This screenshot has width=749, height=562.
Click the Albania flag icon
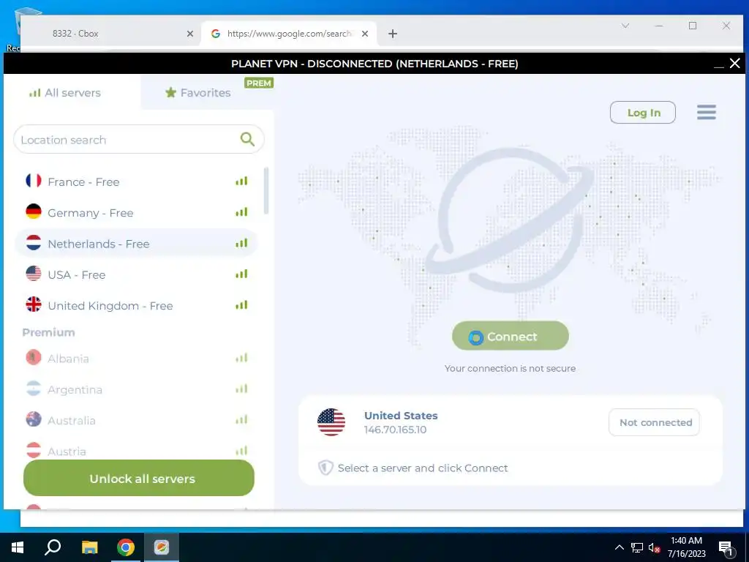[34, 357]
